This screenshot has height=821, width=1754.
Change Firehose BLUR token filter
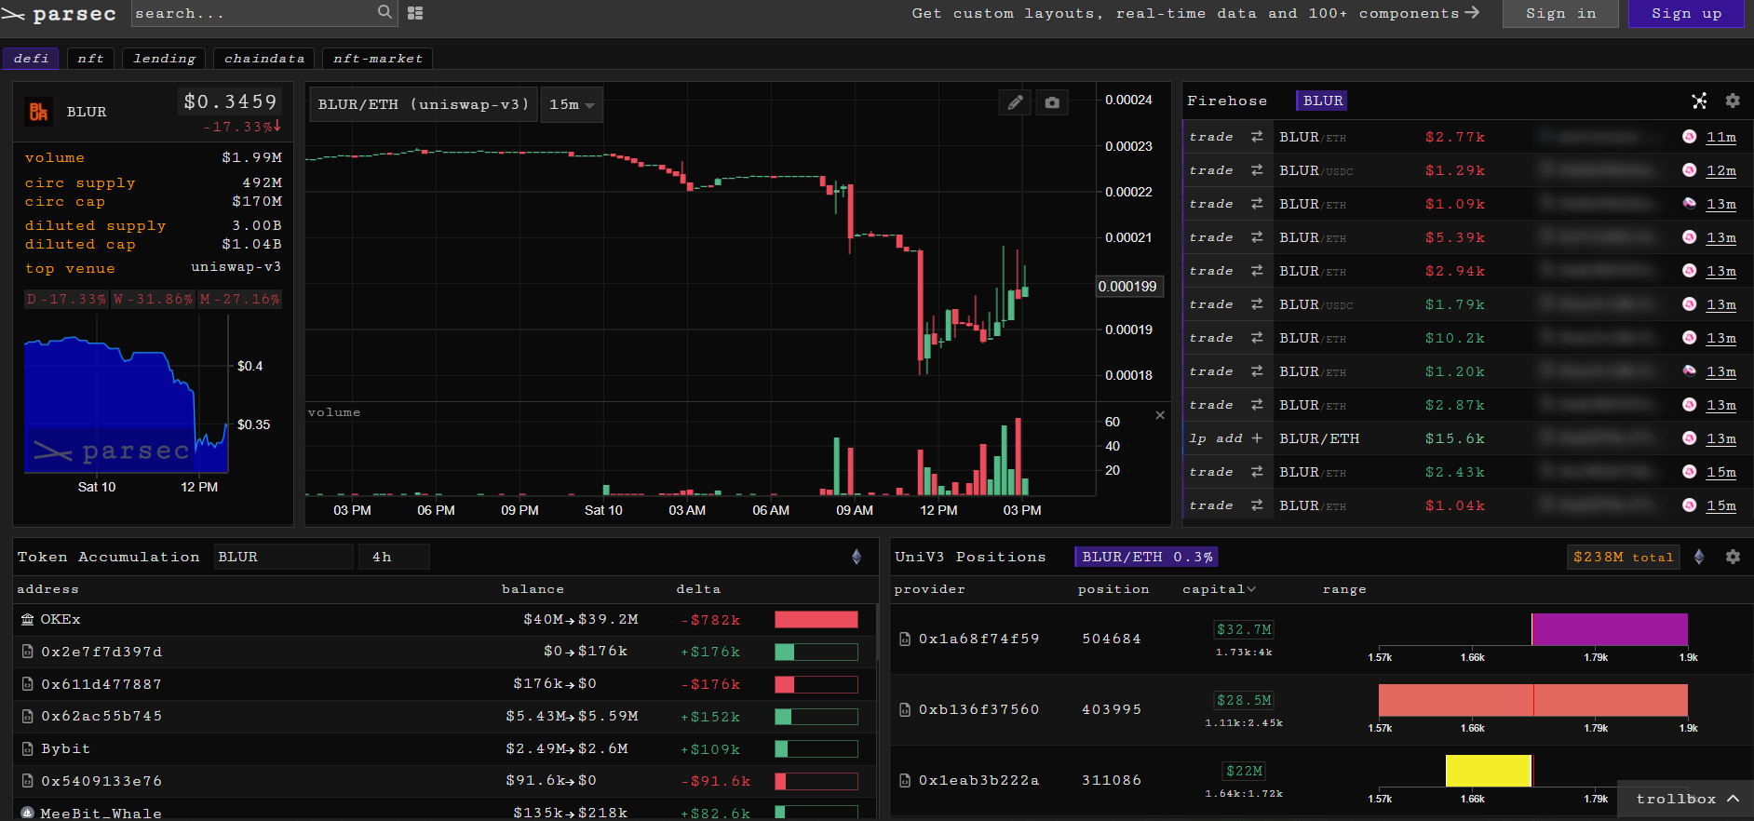tap(1322, 101)
